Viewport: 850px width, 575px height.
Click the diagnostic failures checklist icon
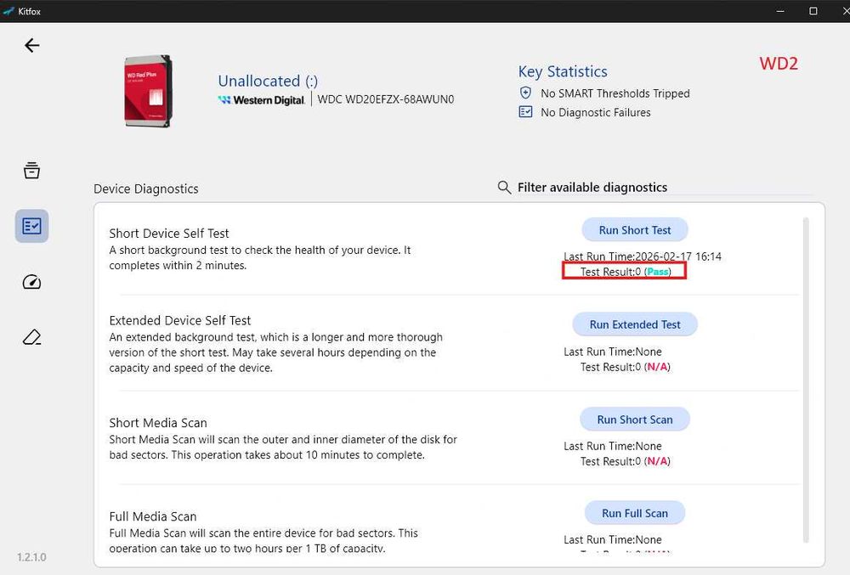pos(525,112)
